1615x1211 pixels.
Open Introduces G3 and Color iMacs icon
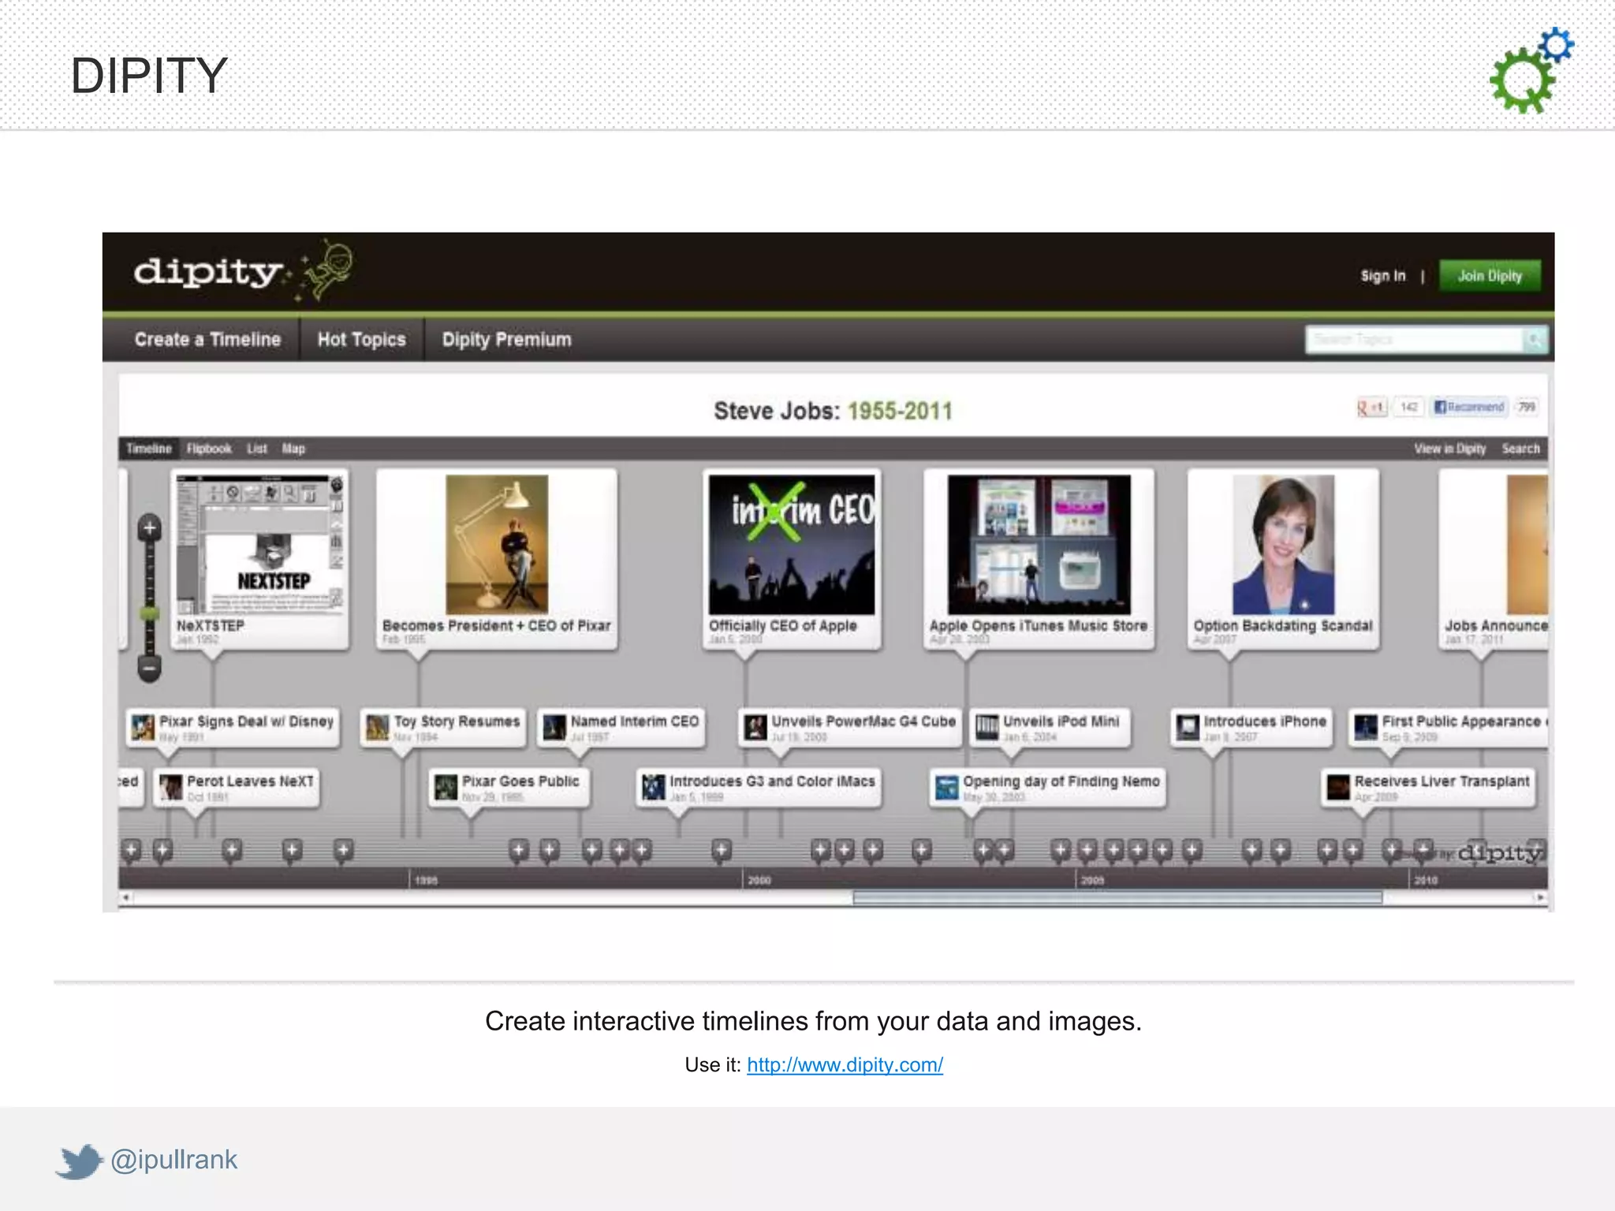pyautogui.click(x=654, y=787)
